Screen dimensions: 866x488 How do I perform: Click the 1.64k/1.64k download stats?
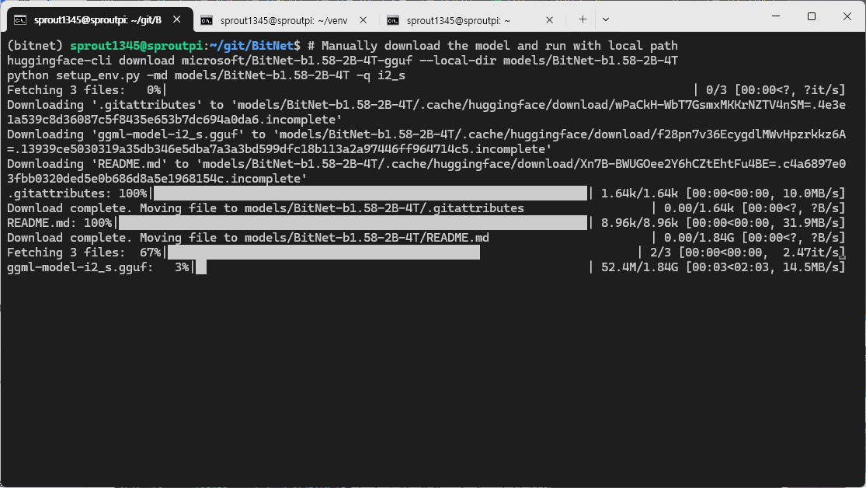point(723,193)
